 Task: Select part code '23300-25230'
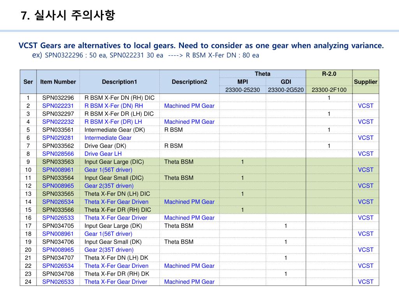pyautogui.click(x=242, y=90)
